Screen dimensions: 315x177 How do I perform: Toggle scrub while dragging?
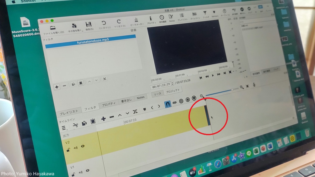pyautogui.click(x=175, y=103)
